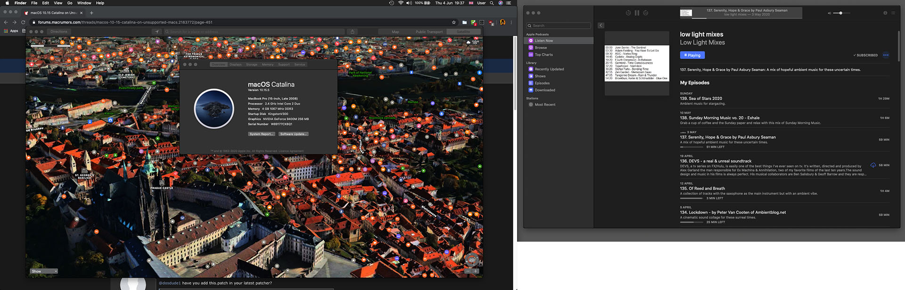This screenshot has height=290, width=905.
Task: Switch to Storage tab in About This Mac
Action: coord(252,64)
